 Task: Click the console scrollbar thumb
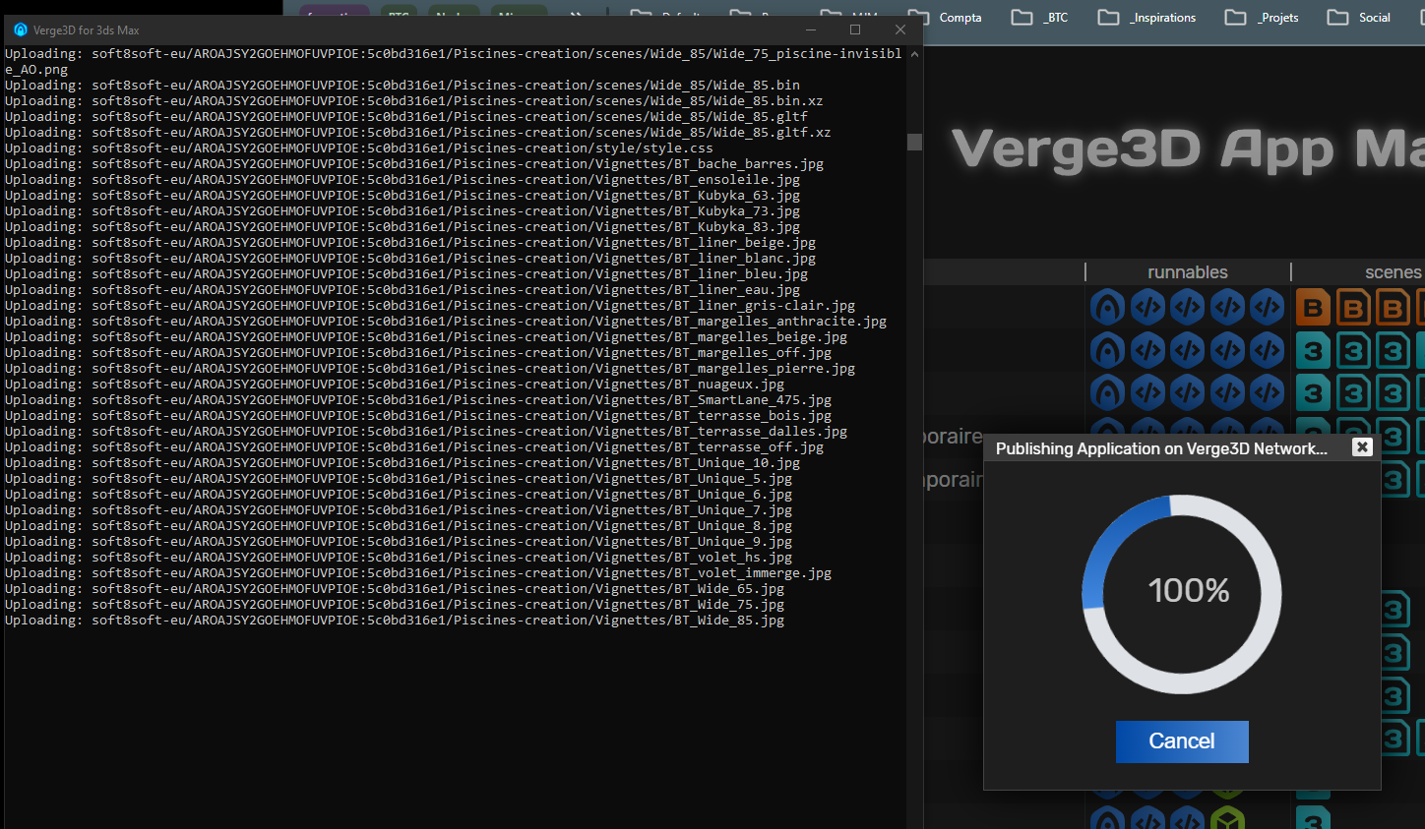tap(914, 142)
